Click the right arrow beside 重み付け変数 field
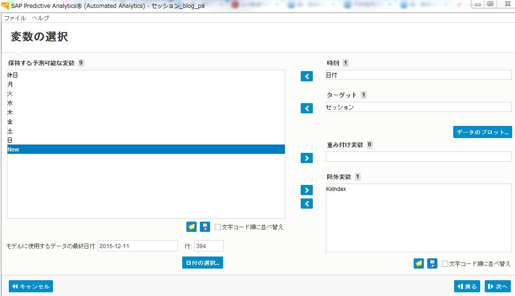515x296 pixels. [x=306, y=158]
